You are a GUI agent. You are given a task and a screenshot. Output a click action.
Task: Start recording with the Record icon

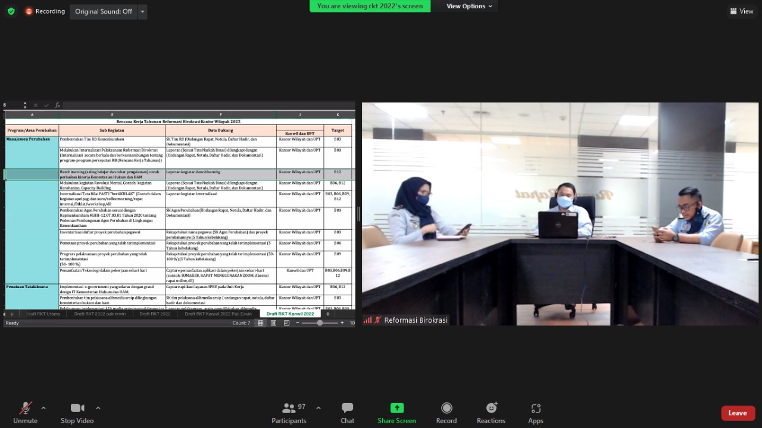[446, 408]
